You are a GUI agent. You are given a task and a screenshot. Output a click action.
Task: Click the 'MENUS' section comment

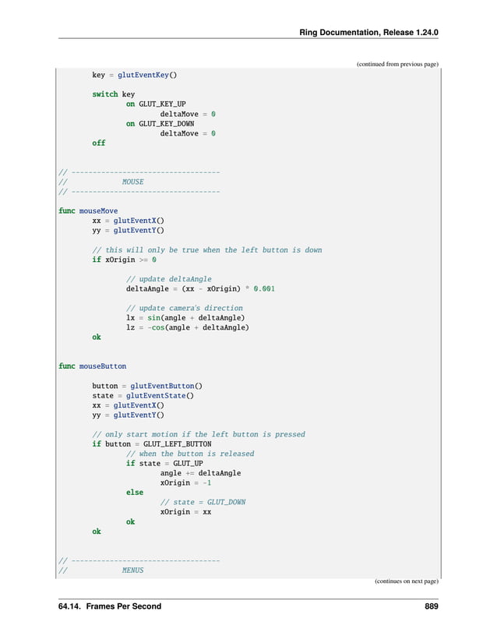132,570
